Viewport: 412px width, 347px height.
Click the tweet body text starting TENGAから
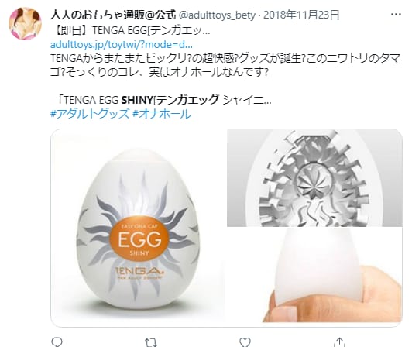coord(225,65)
